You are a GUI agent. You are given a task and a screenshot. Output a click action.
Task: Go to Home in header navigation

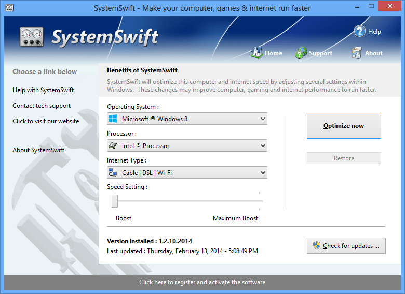click(x=274, y=53)
